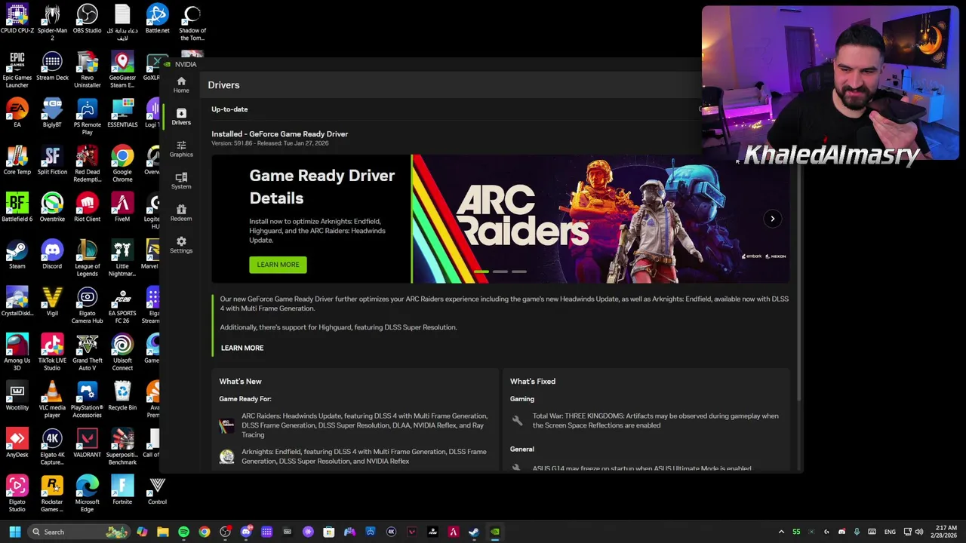Open Rockstar Games desktop shortcut
This screenshot has height=543, width=966.
coord(52,494)
